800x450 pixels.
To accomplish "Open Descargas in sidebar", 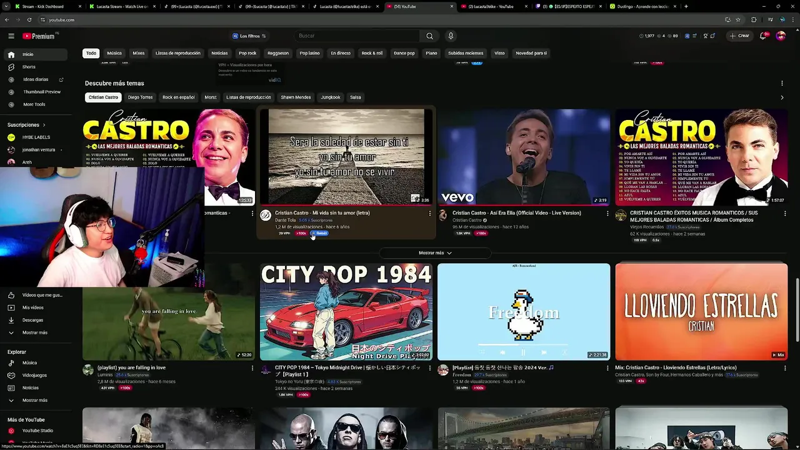I will (x=32, y=320).
